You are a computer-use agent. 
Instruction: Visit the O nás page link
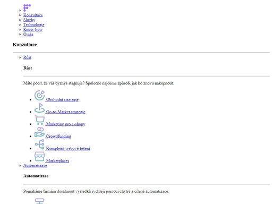coord(28,35)
